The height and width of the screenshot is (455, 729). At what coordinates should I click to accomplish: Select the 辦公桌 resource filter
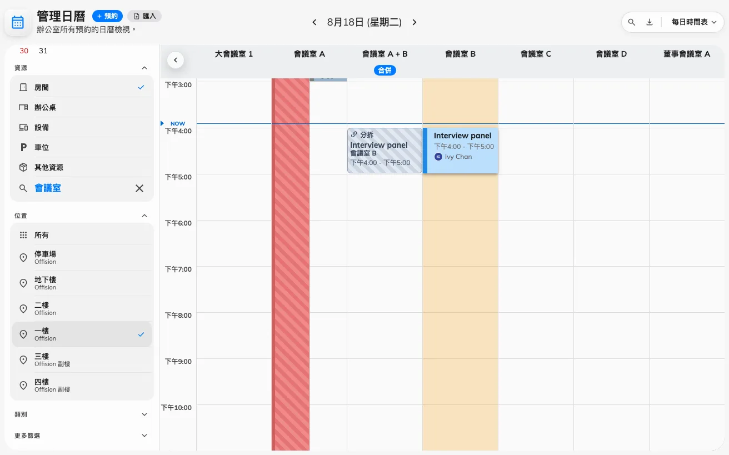click(82, 107)
